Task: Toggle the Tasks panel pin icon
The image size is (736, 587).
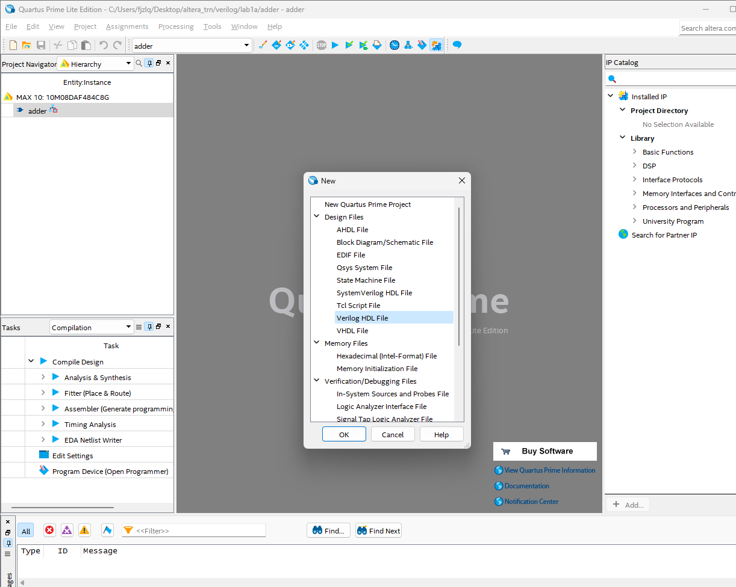Action: point(149,327)
